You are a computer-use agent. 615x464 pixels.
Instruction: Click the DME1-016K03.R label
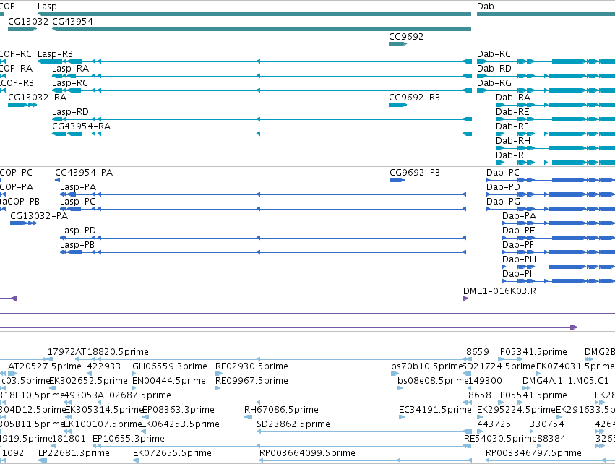[499, 291]
